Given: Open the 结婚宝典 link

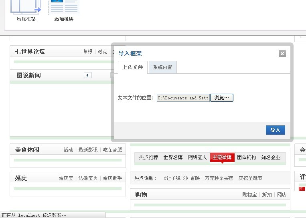Looking at the screenshot, I should (x=88, y=178).
